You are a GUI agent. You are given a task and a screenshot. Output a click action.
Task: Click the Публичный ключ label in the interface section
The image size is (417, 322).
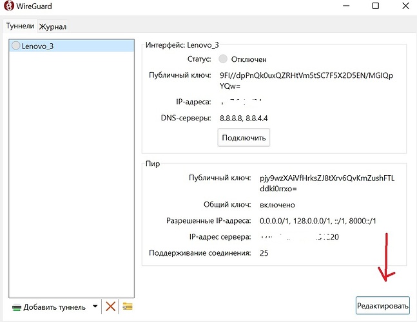pyautogui.click(x=180, y=75)
